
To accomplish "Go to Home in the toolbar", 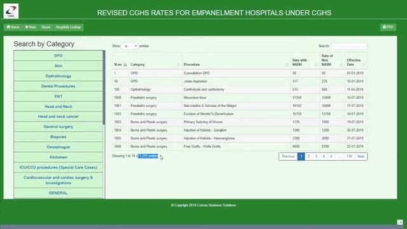I will point(13,27).
